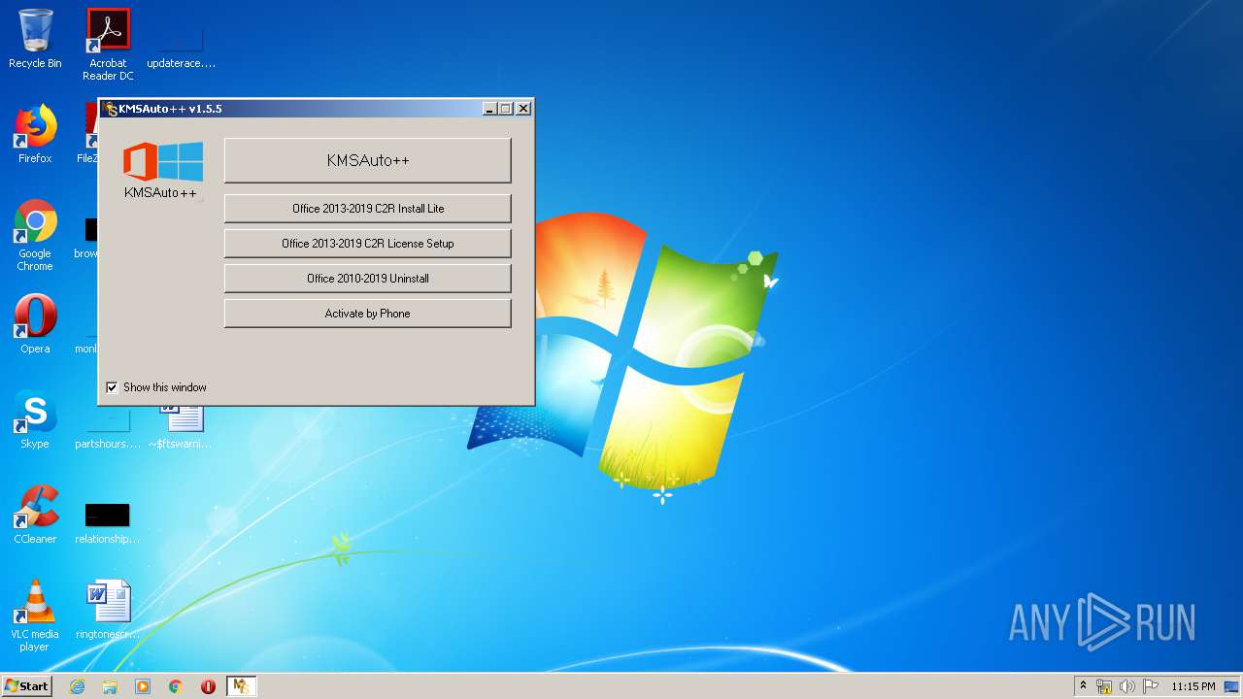Click the KMSAuto++ Office and Windows logo
Viewport: 1243px width, 699px height.
point(162,161)
